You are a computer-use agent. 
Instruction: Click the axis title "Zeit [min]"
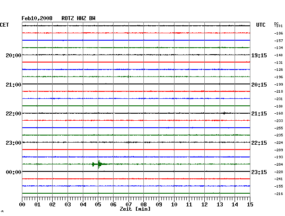pos(135,209)
